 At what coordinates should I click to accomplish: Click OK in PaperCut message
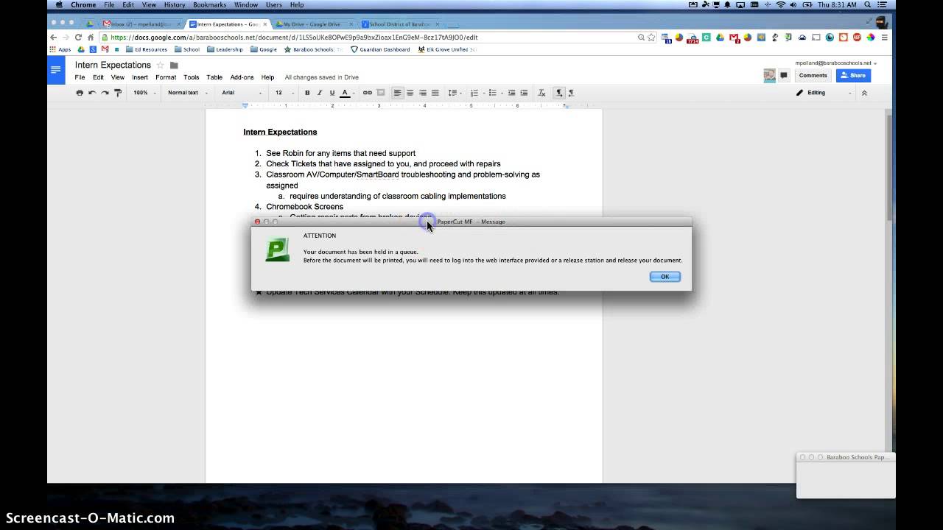[x=665, y=277]
